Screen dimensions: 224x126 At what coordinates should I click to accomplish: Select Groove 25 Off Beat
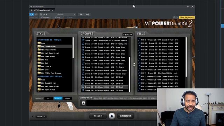point(105,87)
